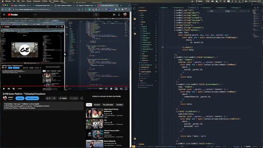Open more actions under the video

click(82, 98)
